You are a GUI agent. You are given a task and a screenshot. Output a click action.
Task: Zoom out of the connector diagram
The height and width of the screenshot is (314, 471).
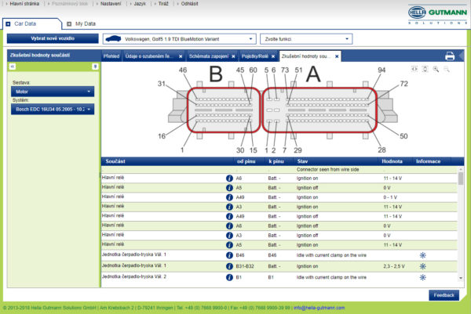click(447, 69)
